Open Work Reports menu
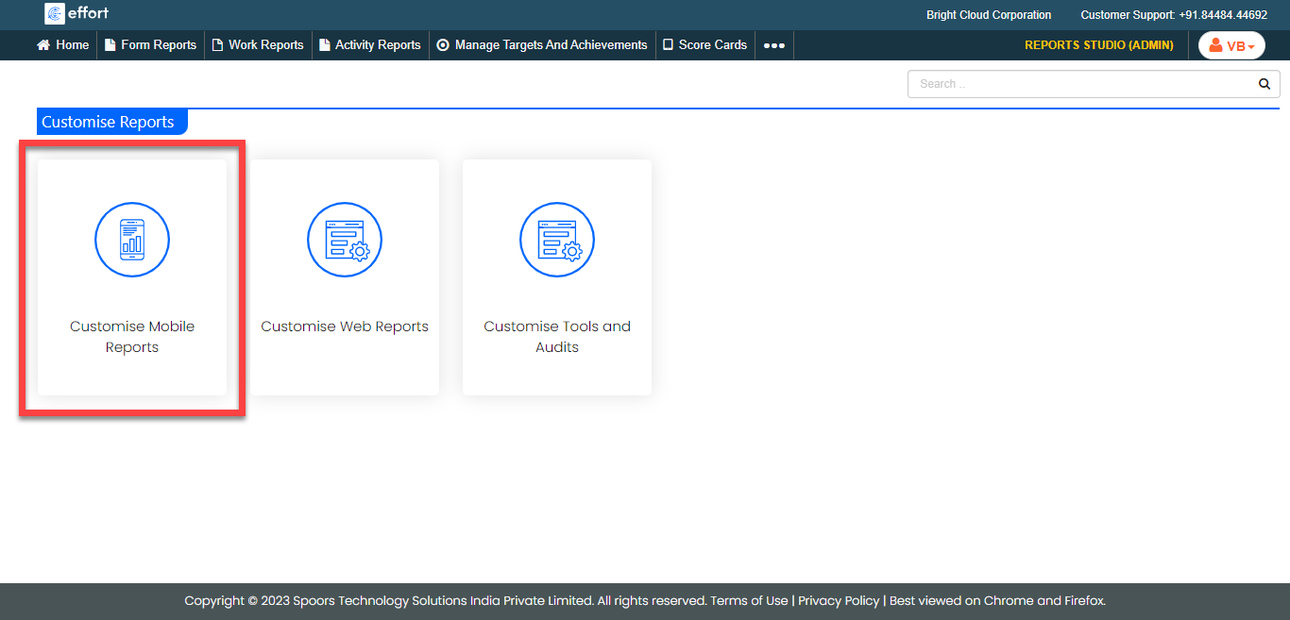 point(265,45)
